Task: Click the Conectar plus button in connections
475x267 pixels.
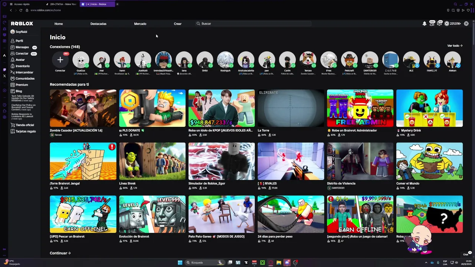Action: point(60,60)
